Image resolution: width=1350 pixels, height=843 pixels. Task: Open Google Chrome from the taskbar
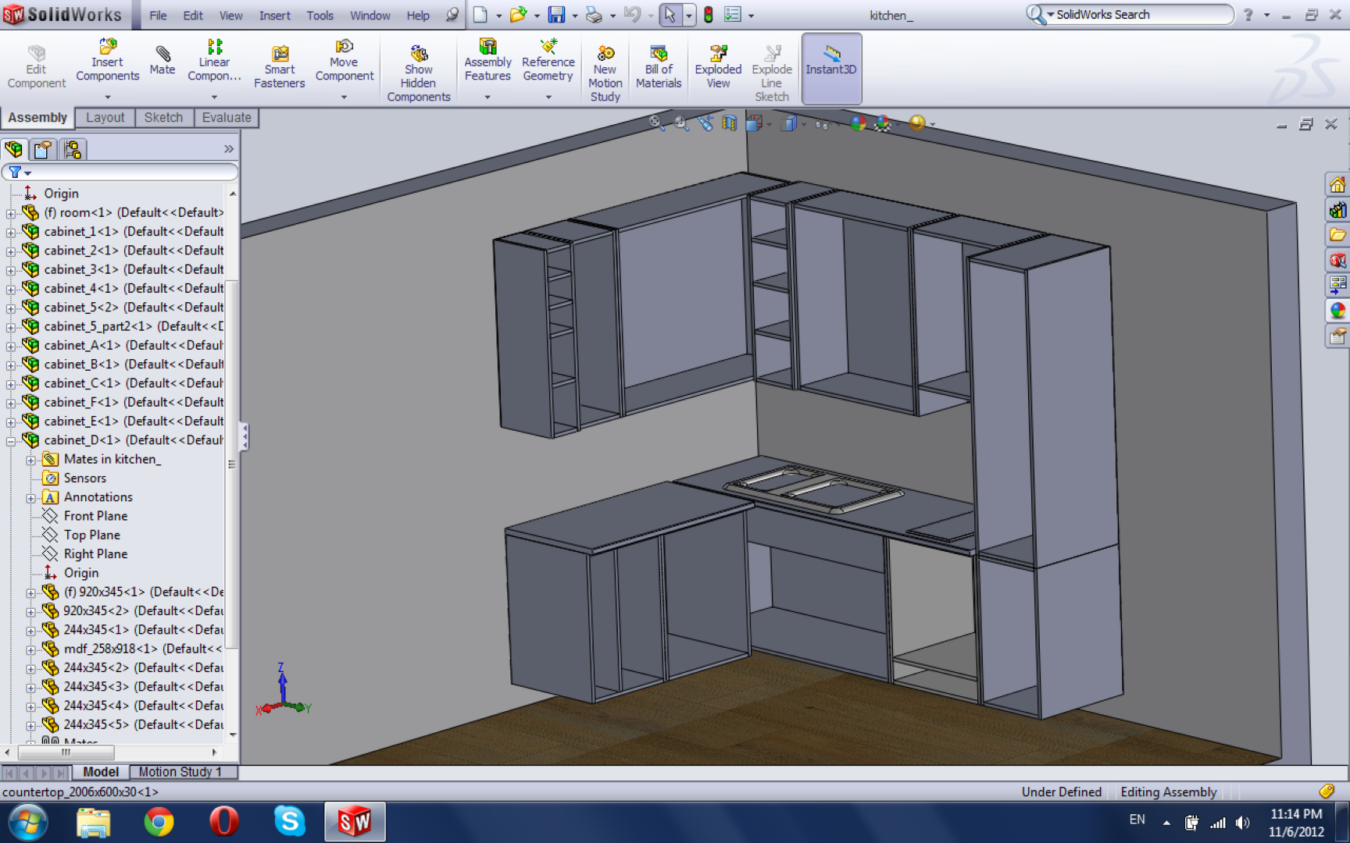click(159, 822)
